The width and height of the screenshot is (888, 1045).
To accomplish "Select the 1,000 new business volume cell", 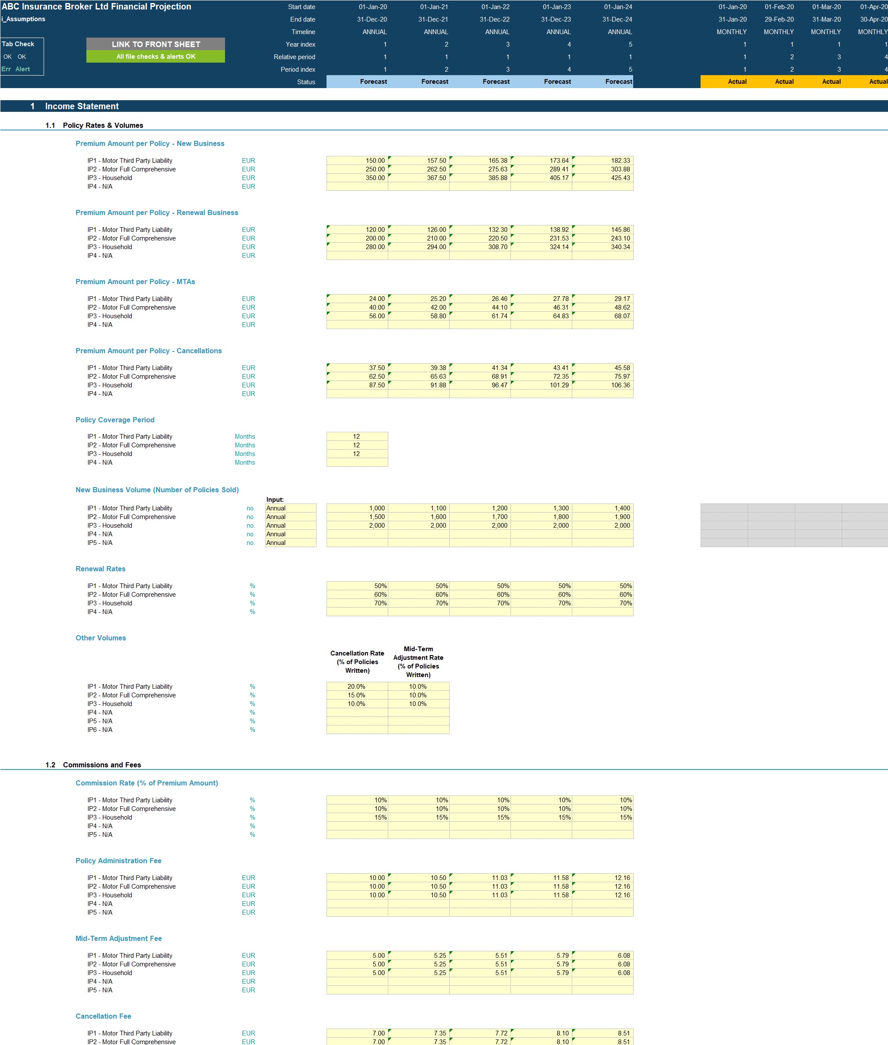I will 357,508.
